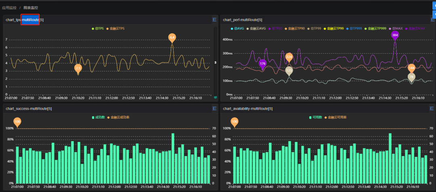Screen dimensions: 436x192
Task: Toggle the 金融云TP99 legend series
Action: click(333, 28)
